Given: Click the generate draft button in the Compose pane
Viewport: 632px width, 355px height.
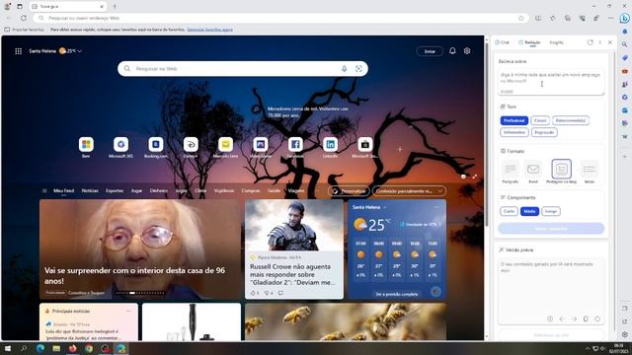Looking at the screenshot, I should pos(551,228).
